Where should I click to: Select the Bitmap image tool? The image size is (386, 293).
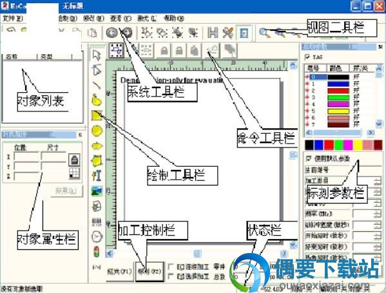click(x=97, y=191)
